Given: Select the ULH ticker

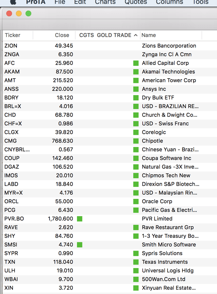Looking at the screenshot, I should coord(10,271).
